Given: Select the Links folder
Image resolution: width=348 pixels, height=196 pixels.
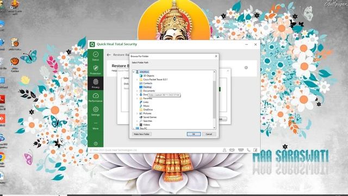Looking at the screenshot, I should click(144, 102).
